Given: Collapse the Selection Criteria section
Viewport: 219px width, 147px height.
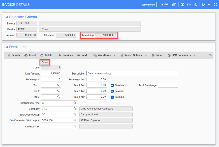Looking at the screenshot, I should click(7, 17).
